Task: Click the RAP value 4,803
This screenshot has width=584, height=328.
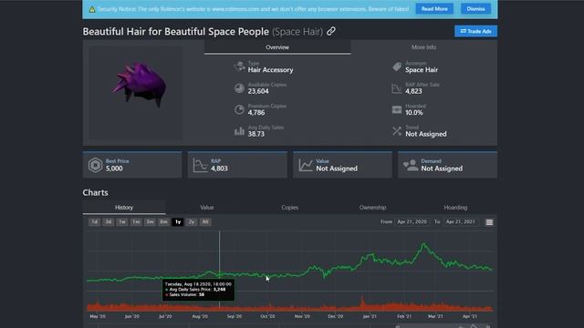Action: 219,169
